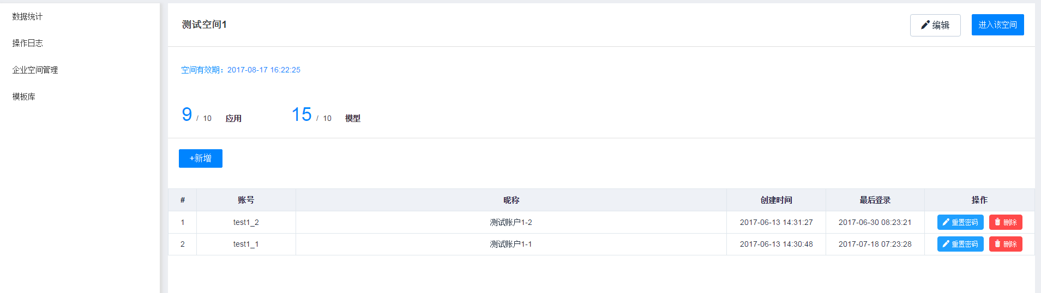Open 模板库 in the sidebar
1041x293 pixels.
point(23,96)
